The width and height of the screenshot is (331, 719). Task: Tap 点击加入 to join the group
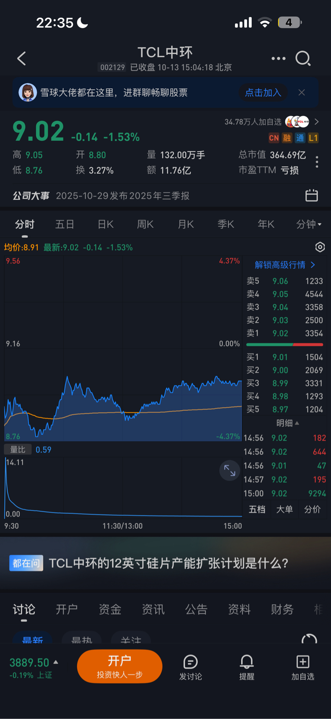click(x=263, y=92)
